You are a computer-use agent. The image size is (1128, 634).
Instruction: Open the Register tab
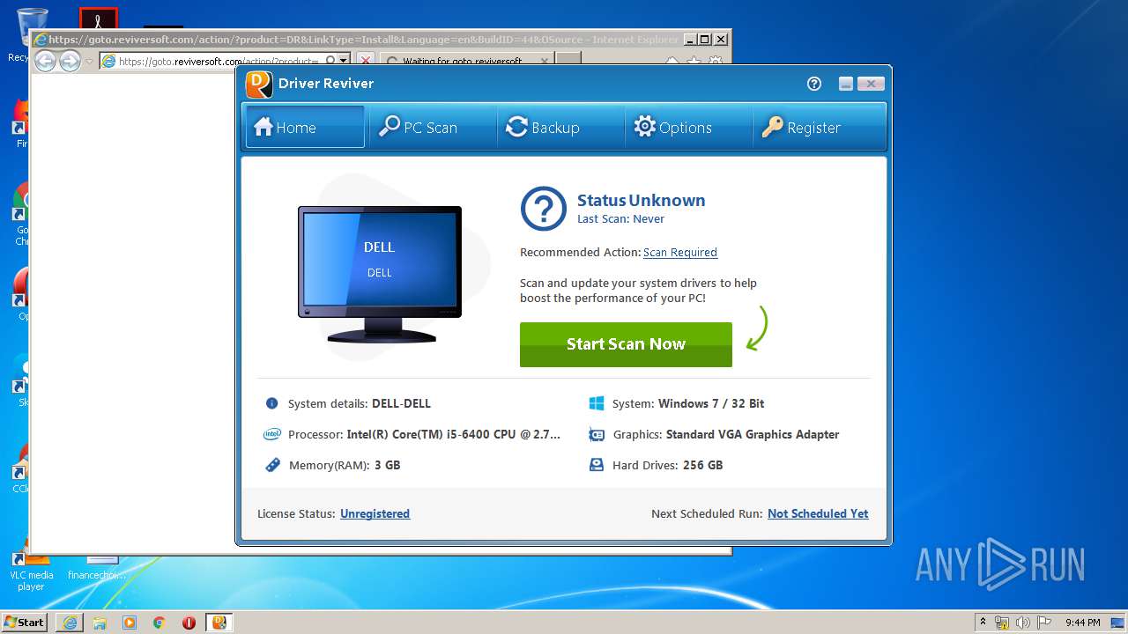[817, 127]
